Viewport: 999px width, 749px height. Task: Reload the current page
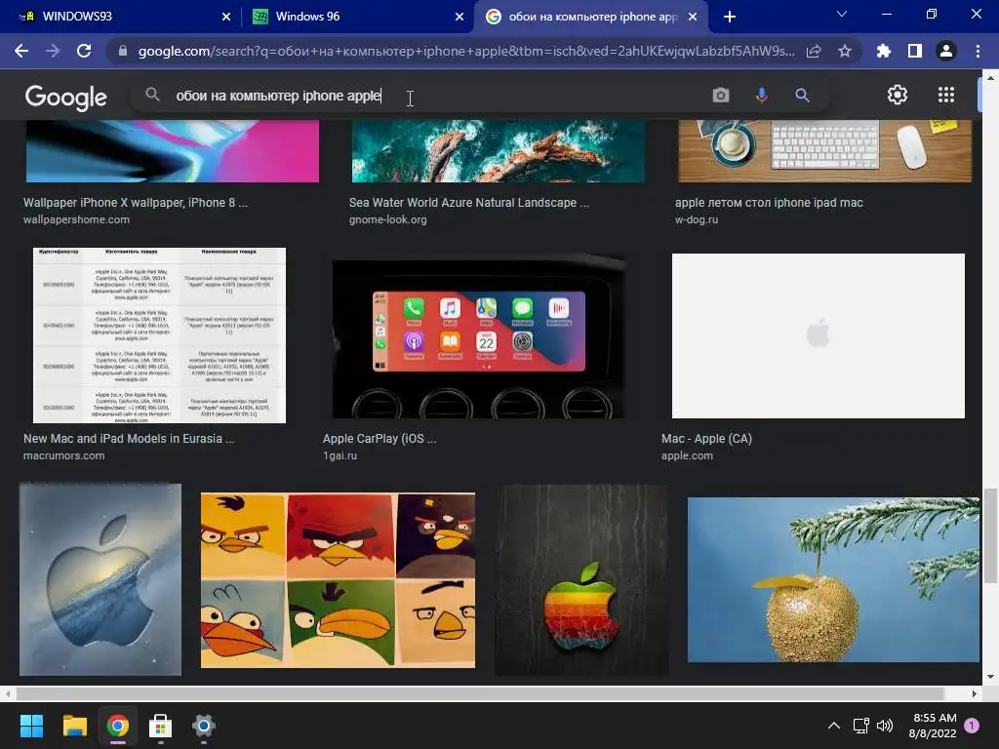click(84, 51)
